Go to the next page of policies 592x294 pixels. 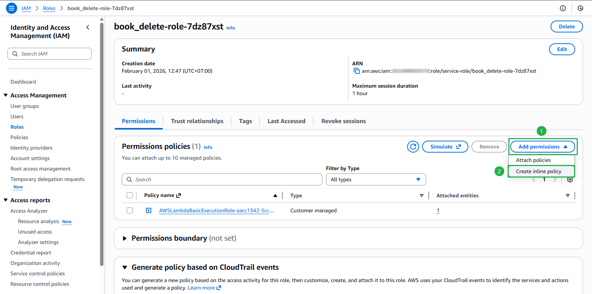coord(555,180)
